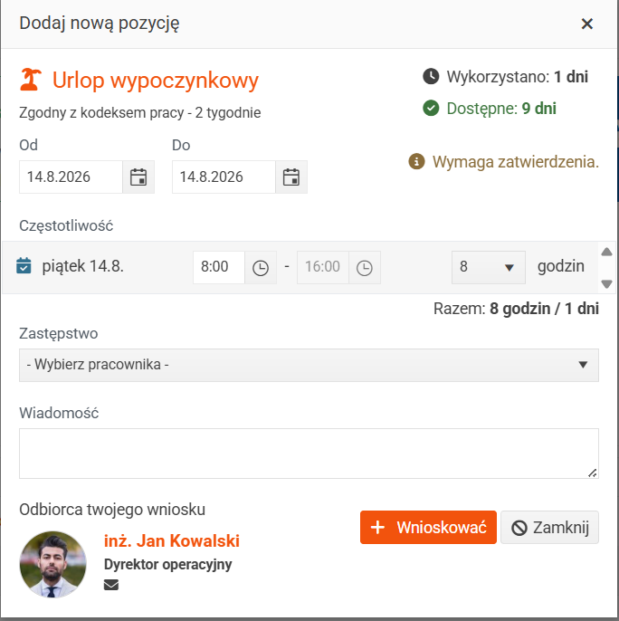
Task: Submit request with Wnioskować button
Action: point(428,527)
